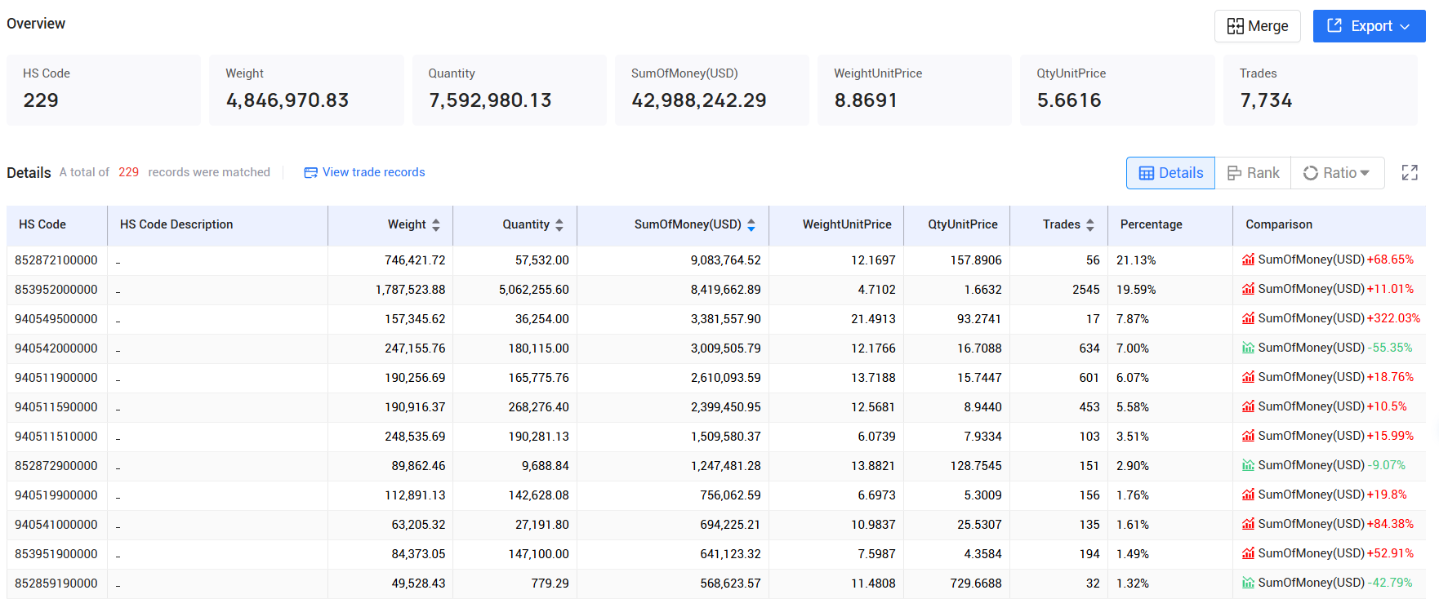Select HS code 853952000000 cell

[x=56, y=290]
